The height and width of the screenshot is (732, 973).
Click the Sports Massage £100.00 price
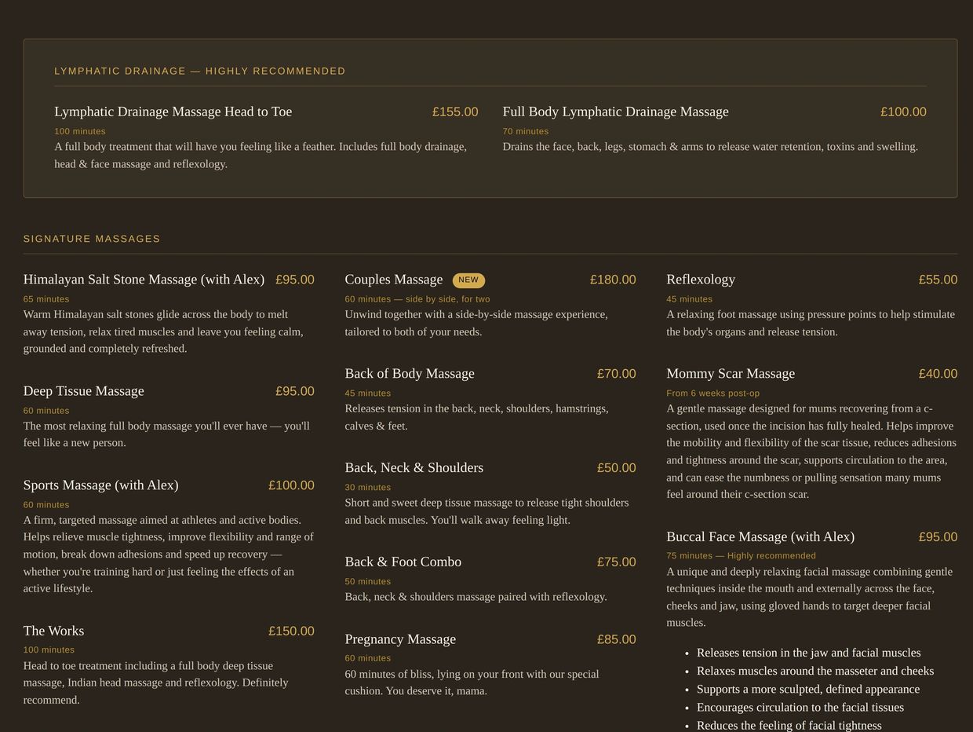coord(291,485)
